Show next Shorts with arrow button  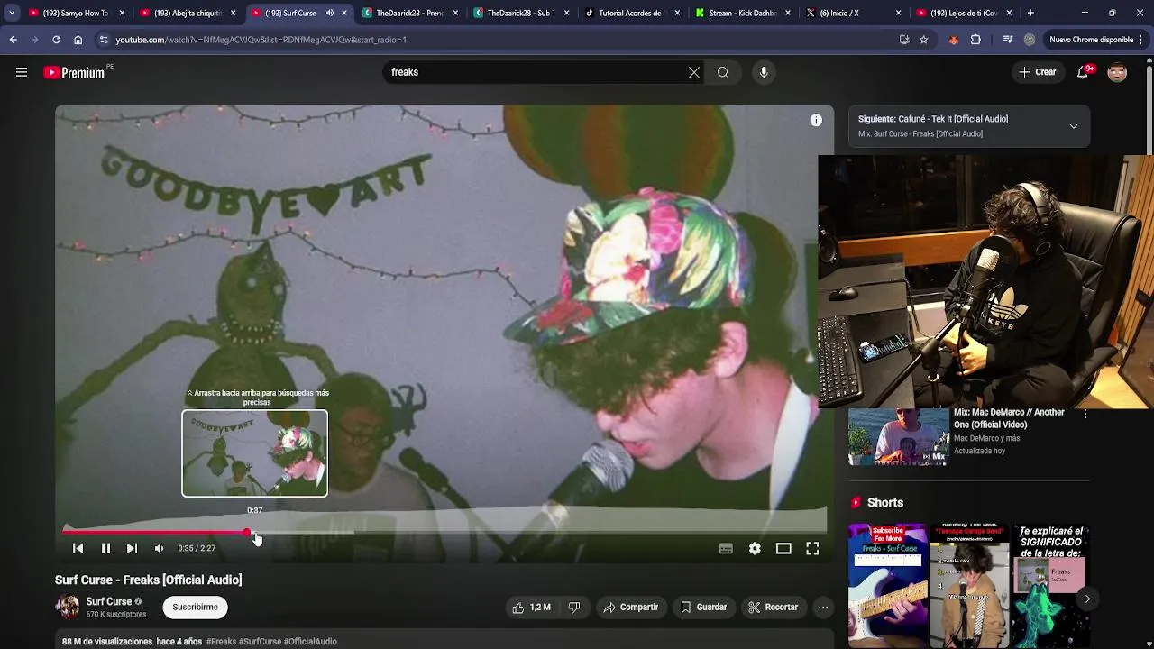tap(1087, 599)
